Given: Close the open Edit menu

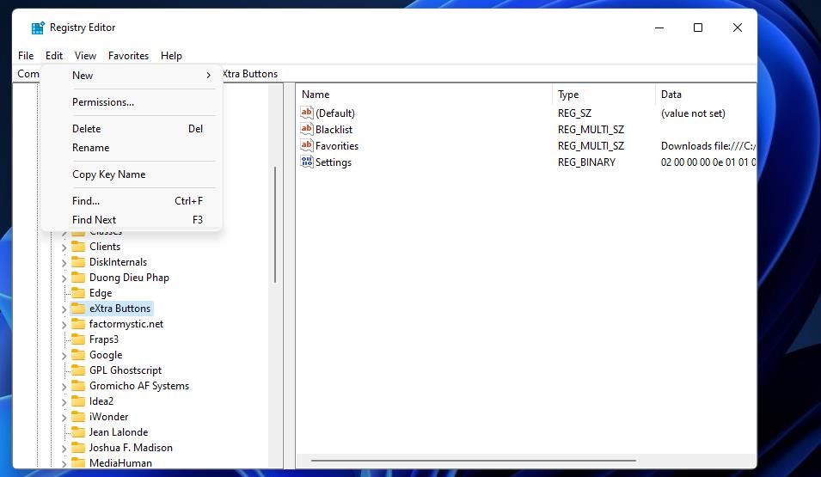Looking at the screenshot, I should 54,56.
